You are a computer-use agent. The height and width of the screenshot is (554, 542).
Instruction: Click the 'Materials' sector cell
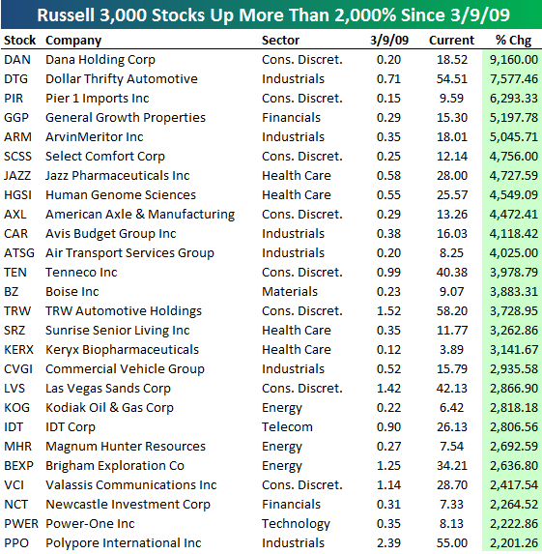point(290,292)
